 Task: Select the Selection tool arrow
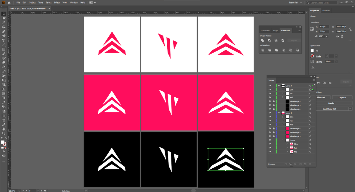4,14
